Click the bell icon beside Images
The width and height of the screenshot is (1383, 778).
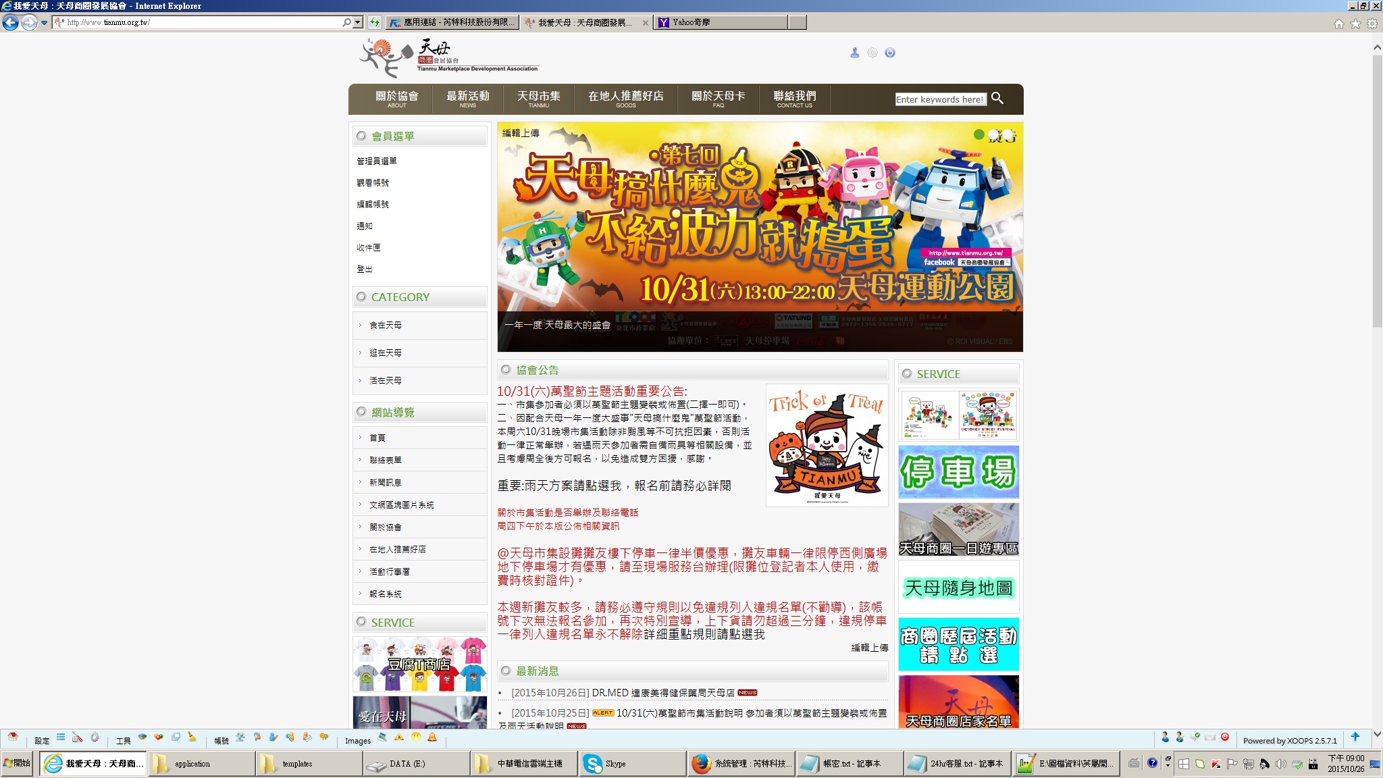tap(432, 737)
